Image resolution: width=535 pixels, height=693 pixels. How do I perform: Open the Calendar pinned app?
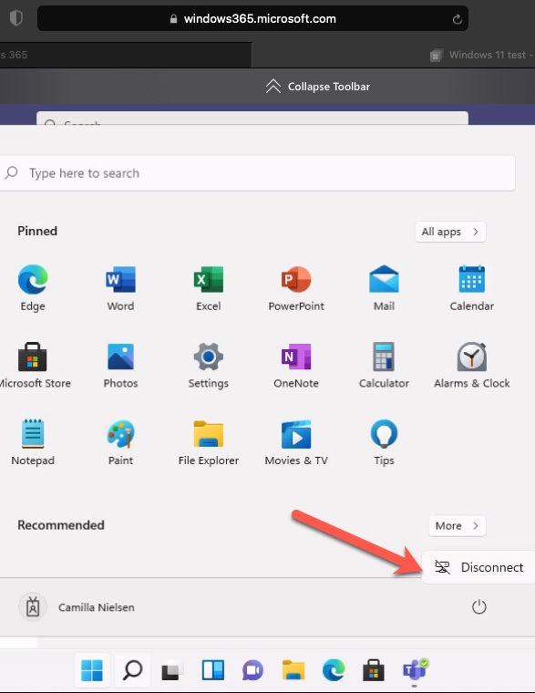[x=472, y=287]
